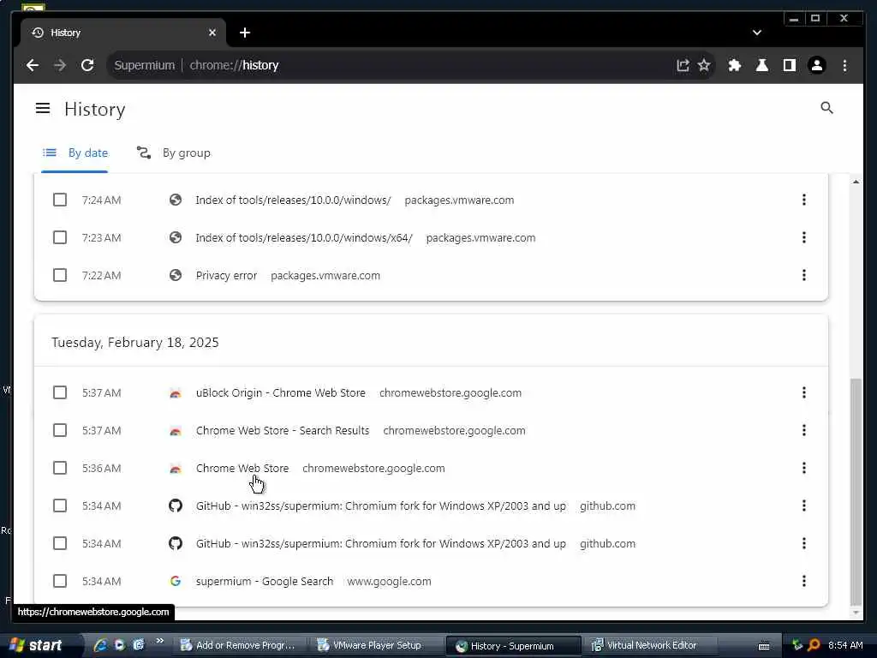Open actions menu for 7:24 AM Index of tools entry

click(x=803, y=200)
